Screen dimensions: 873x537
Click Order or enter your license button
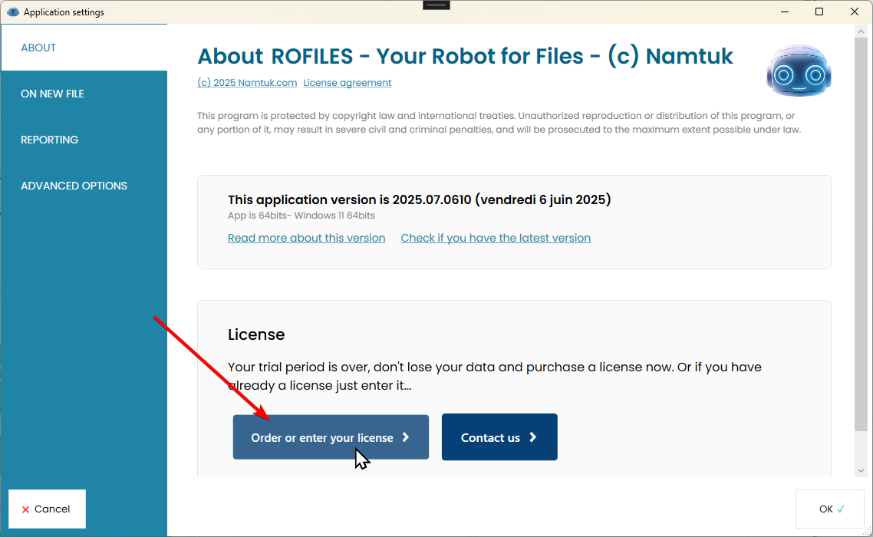point(331,437)
